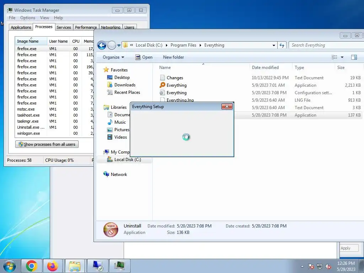Screen dimensions: 364x273
Task: Click the change view icon in Explorer
Action: click(x=334, y=57)
